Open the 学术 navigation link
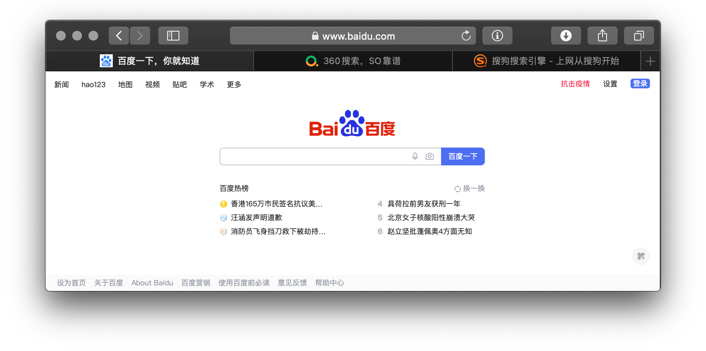The height and width of the screenshot is (351, 706). pyautogui.click(x=207, y=84)
